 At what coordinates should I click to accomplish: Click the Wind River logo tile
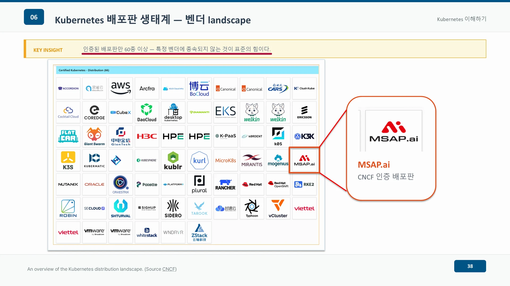click(173, 232)
